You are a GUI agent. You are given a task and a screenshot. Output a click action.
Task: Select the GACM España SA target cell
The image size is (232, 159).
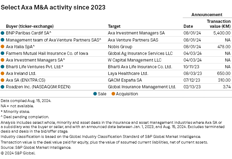tap(124, 80)
